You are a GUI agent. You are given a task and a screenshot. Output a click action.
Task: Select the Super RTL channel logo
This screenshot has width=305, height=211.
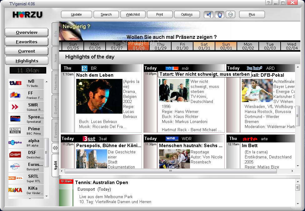click(x=16, y=178)
